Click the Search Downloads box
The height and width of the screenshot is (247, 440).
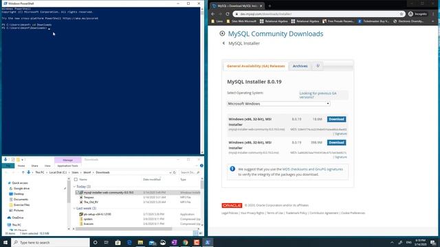tap(190, 172)
